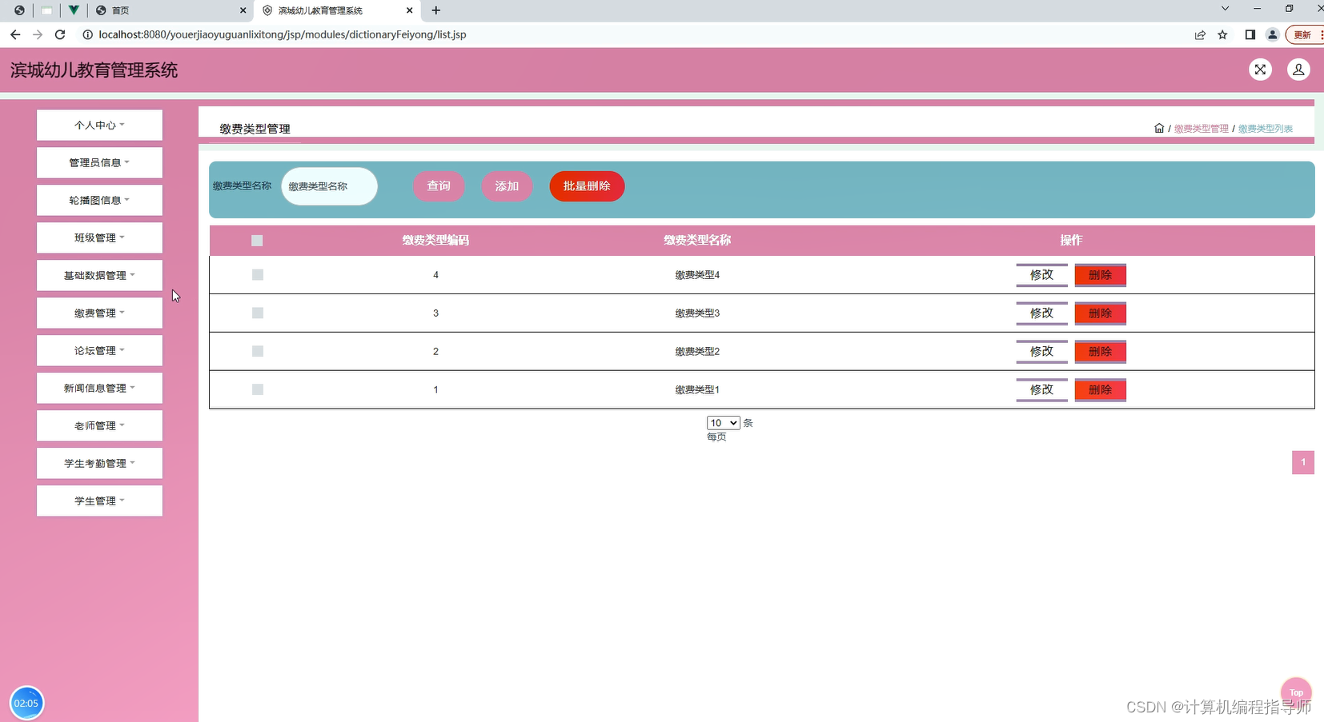Open the Chrome profile avatar icon

click(1272, 34)
